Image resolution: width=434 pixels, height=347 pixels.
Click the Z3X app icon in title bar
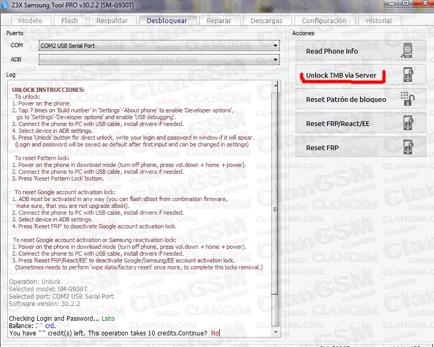(5, 5)
